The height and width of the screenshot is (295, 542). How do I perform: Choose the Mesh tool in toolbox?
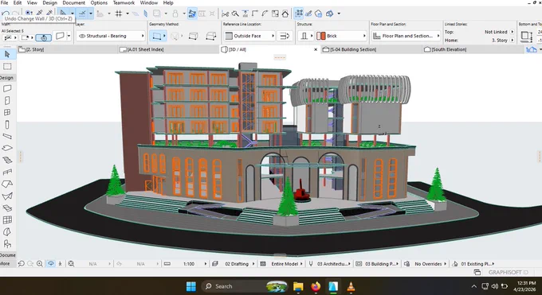[7, 208]
